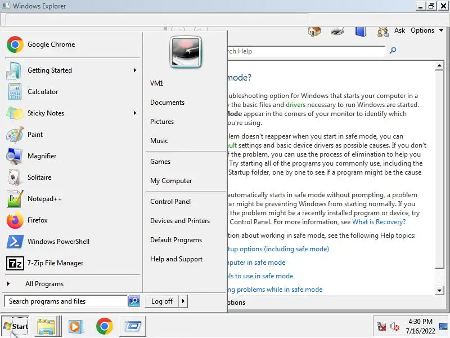Viewport: 450px width, 338px height.
Task: Click the Show desktop tray icon
Action: [443, 326]
